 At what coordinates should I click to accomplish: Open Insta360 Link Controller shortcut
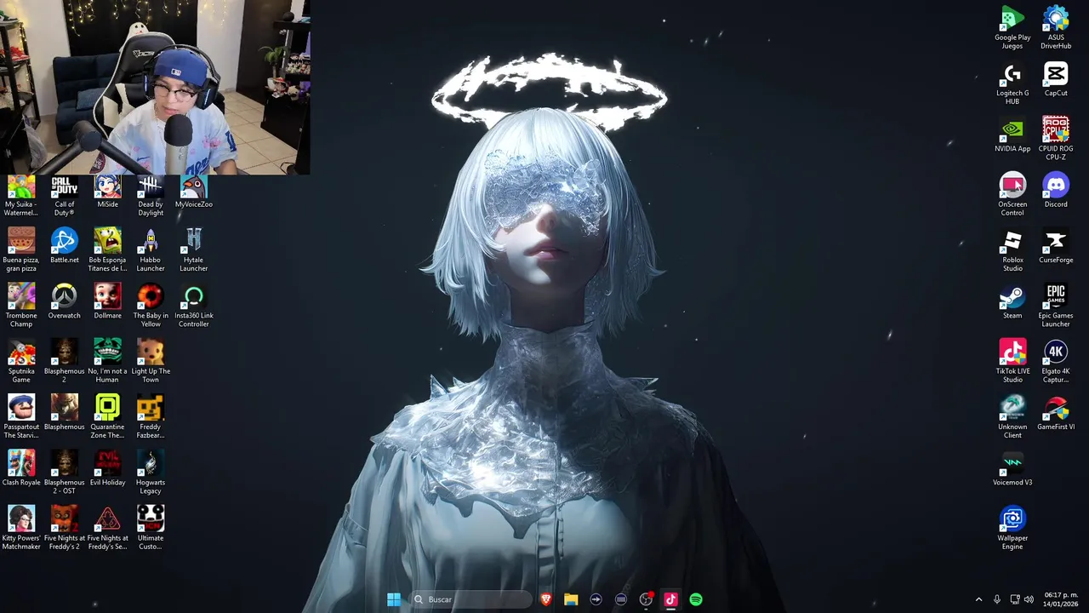tap(194, 306)
